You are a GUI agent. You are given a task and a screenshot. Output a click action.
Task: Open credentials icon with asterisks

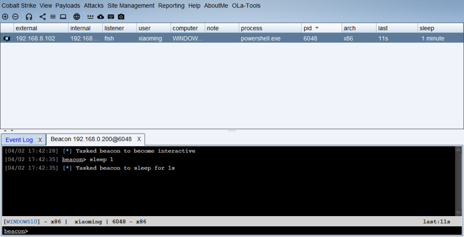[x=90, y=17]
